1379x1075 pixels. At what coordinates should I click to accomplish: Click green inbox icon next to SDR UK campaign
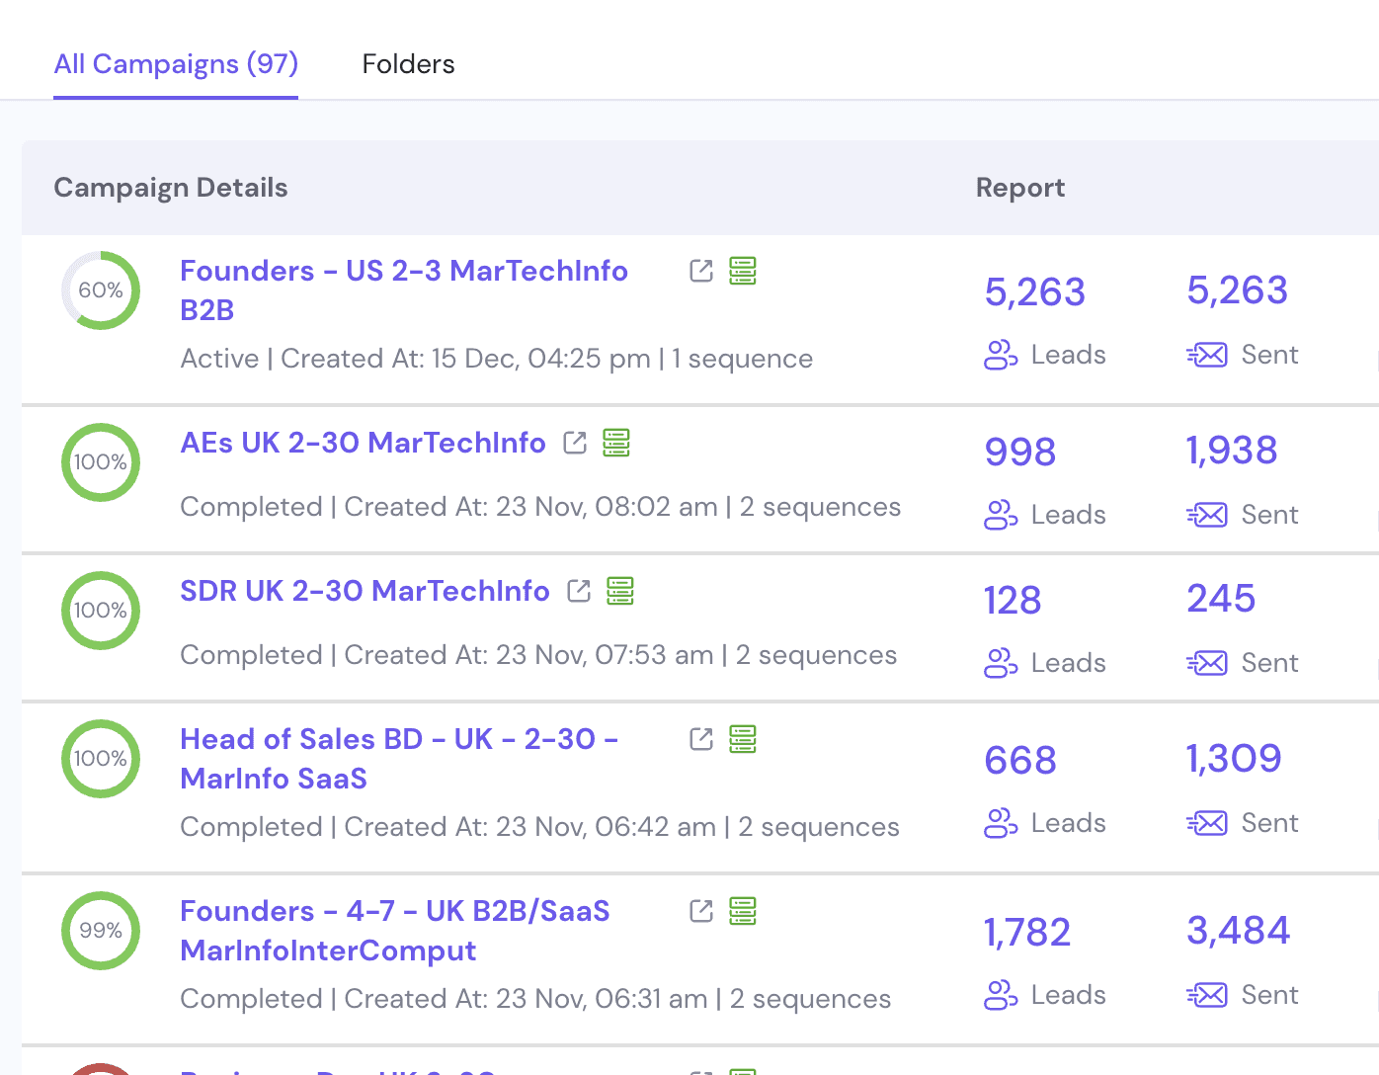point(620,590)
